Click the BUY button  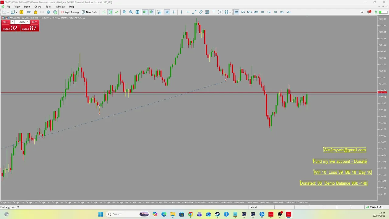34,22
